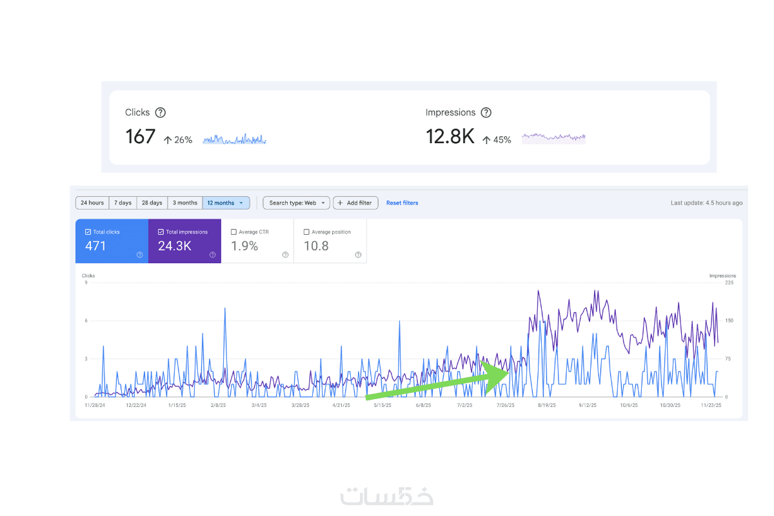Click the Reset filters link
The width and height of the screenshot is (774, 516).
402,203
